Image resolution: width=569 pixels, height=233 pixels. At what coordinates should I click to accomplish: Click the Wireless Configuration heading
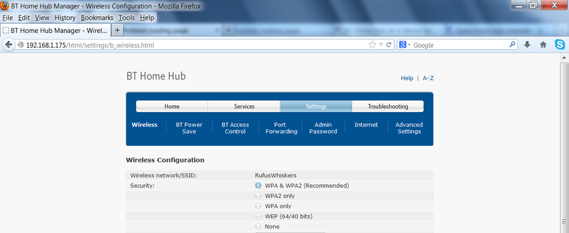(165, 160)
